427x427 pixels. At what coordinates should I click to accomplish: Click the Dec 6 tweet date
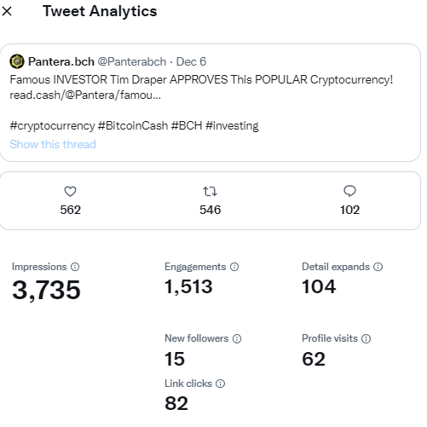[191, 61]
